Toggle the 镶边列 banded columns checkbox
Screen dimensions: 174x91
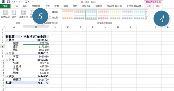click(50, 17)
